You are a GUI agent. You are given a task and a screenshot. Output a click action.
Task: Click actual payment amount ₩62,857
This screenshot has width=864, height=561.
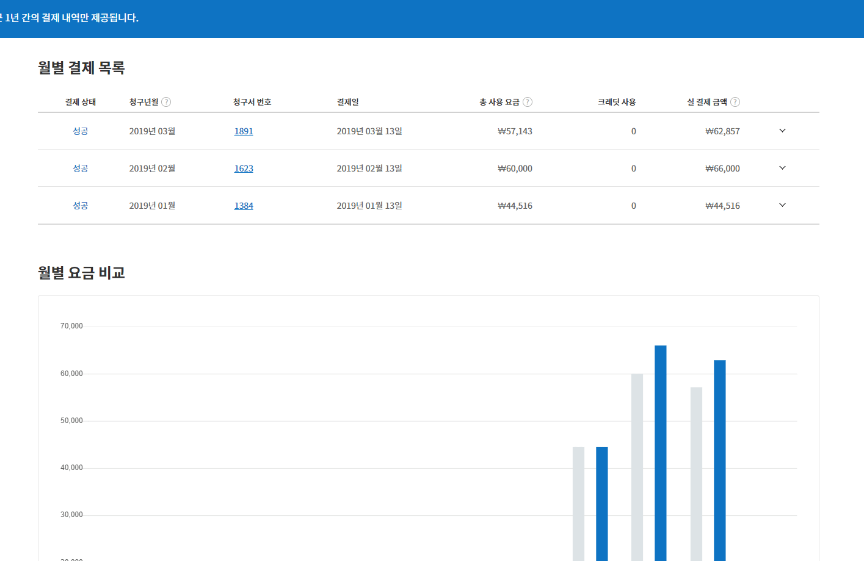pos(722,131)
